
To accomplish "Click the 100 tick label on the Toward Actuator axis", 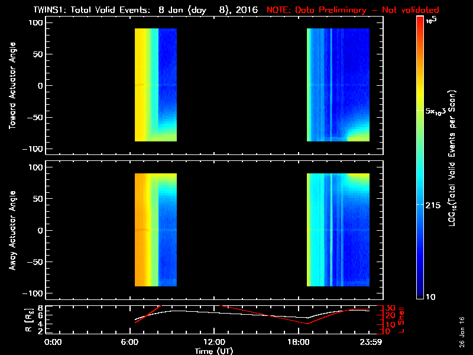I will 36,22.
